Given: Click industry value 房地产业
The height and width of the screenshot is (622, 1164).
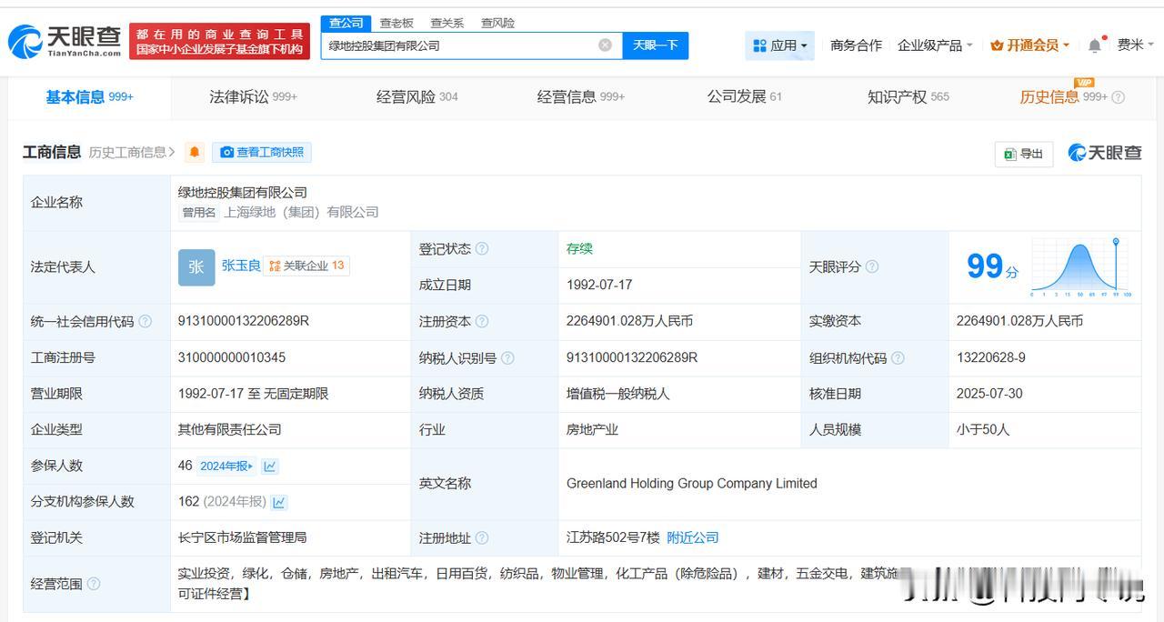Looking at the screenshot, I should pyautogui.click(x=592, y=429).
